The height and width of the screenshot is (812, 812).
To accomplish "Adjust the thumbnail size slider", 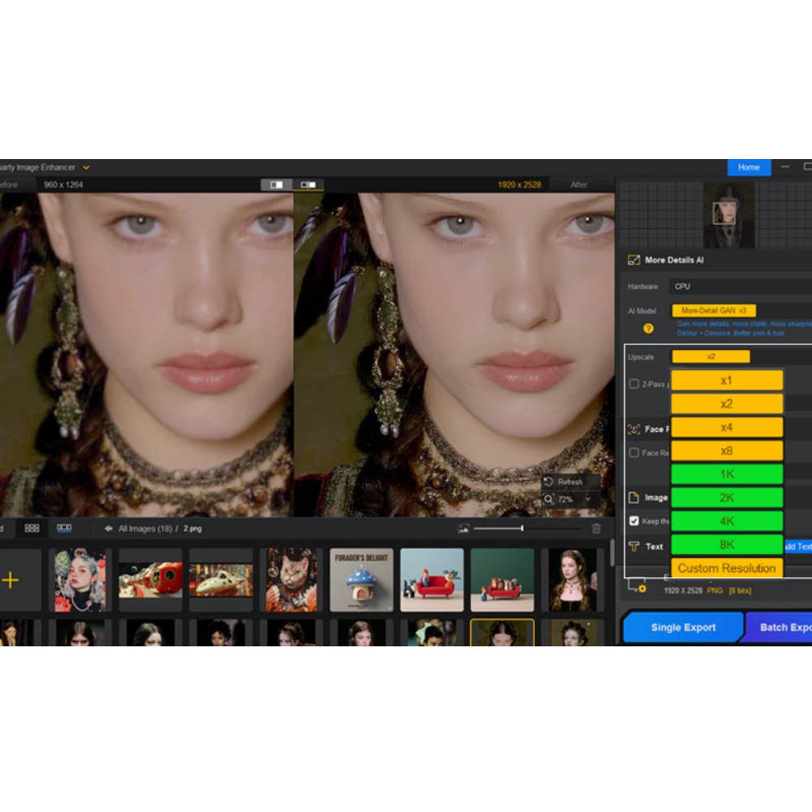I will [x=521, y=529].
